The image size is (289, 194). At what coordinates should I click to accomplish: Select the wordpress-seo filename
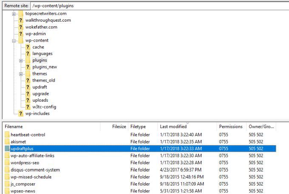25,163
